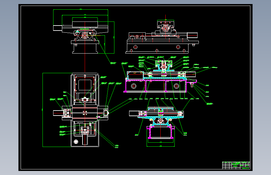Screen dimensions: 271x175
Task: Select the side elevation view at top right
Action: point(162,35)
